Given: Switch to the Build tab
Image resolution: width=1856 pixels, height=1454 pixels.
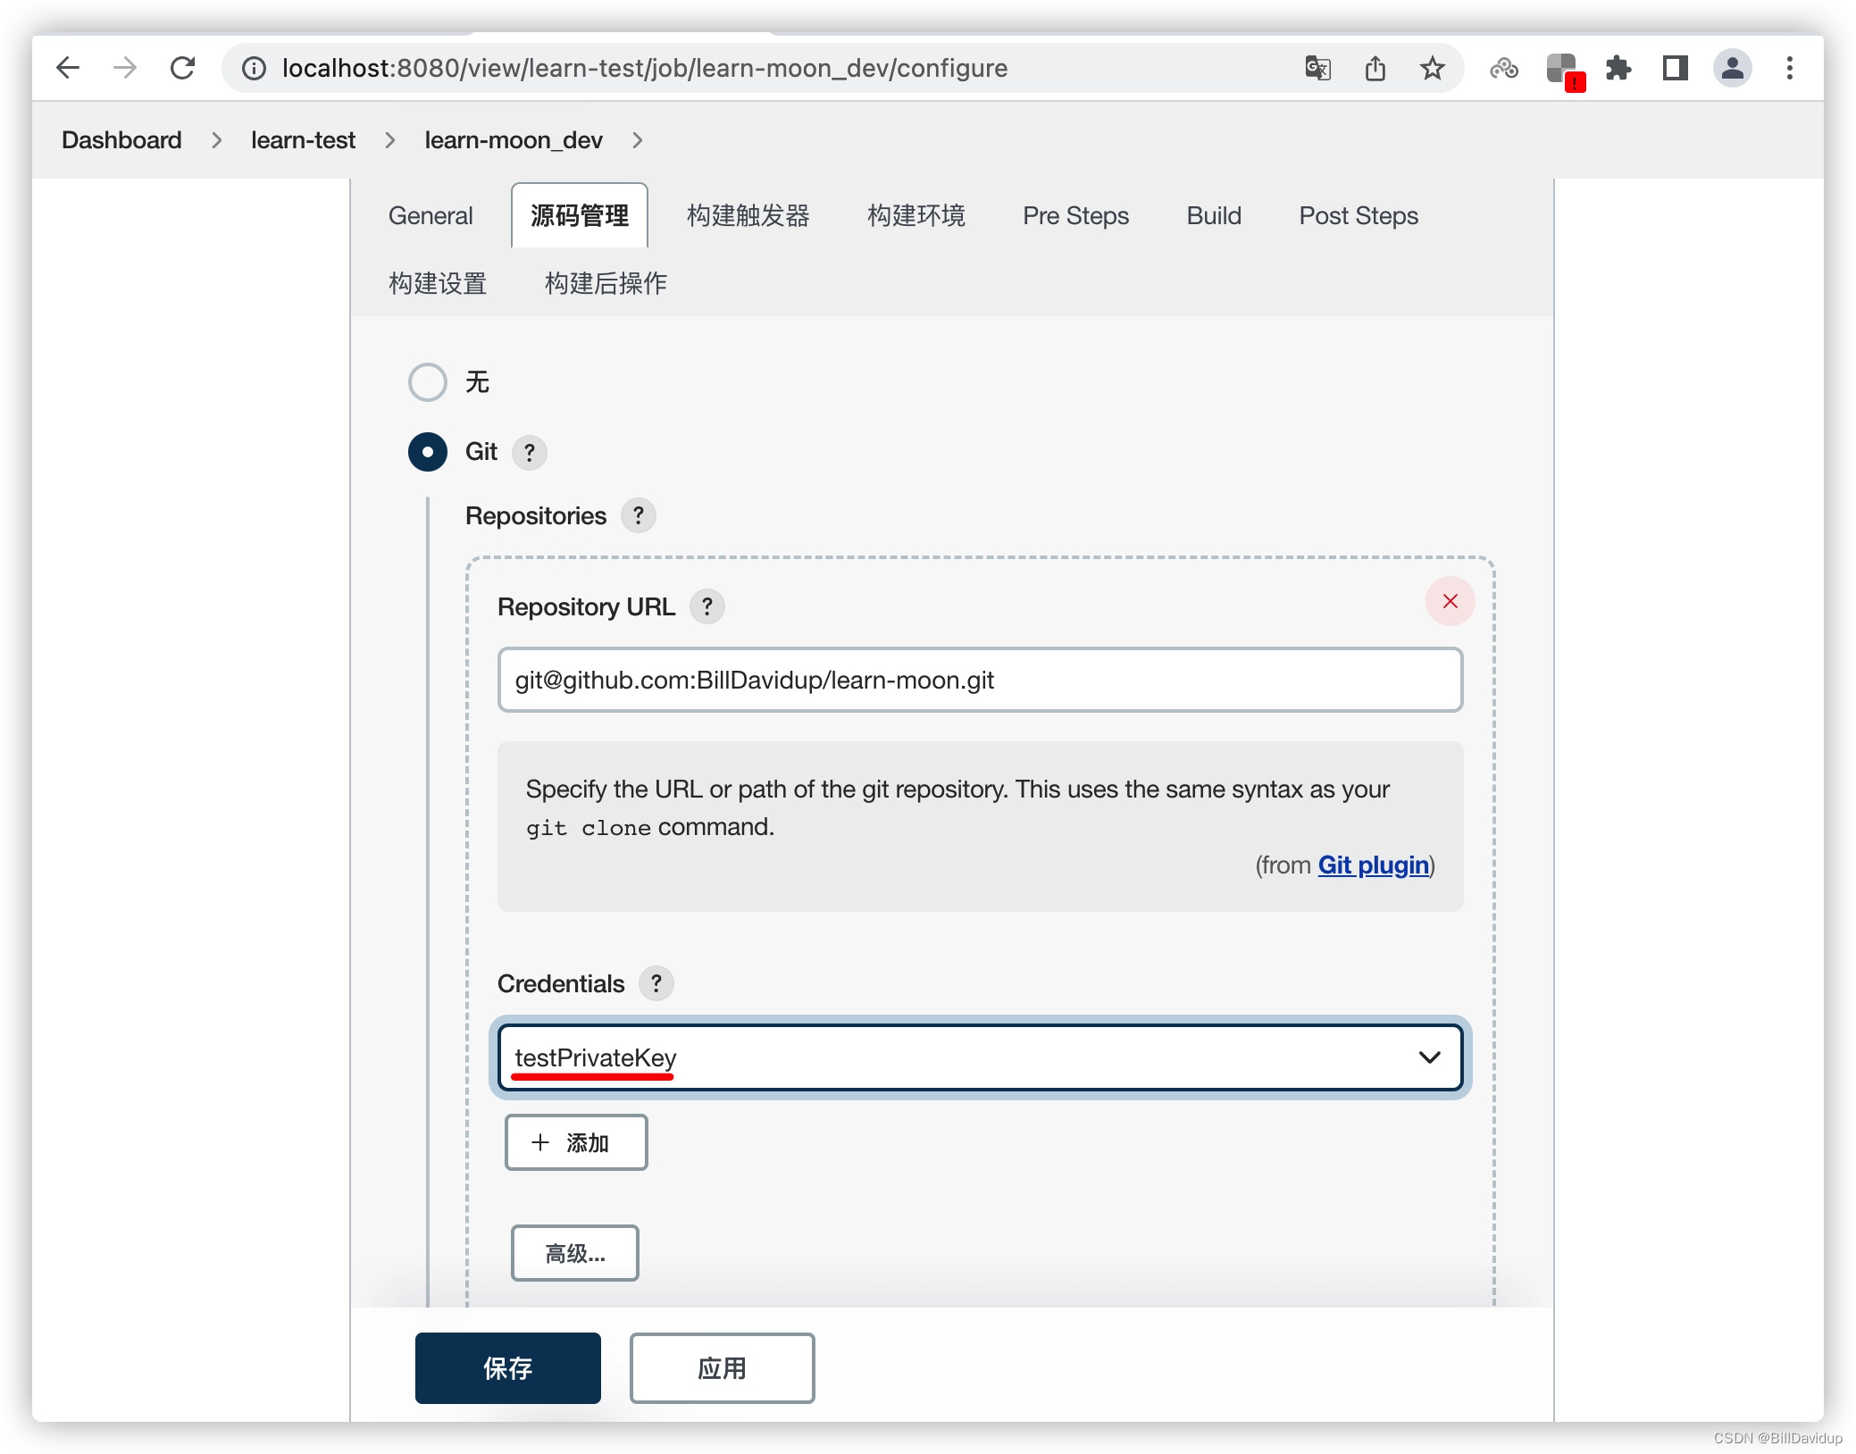Looking at the screenshot, I should tap(1214, 216).
